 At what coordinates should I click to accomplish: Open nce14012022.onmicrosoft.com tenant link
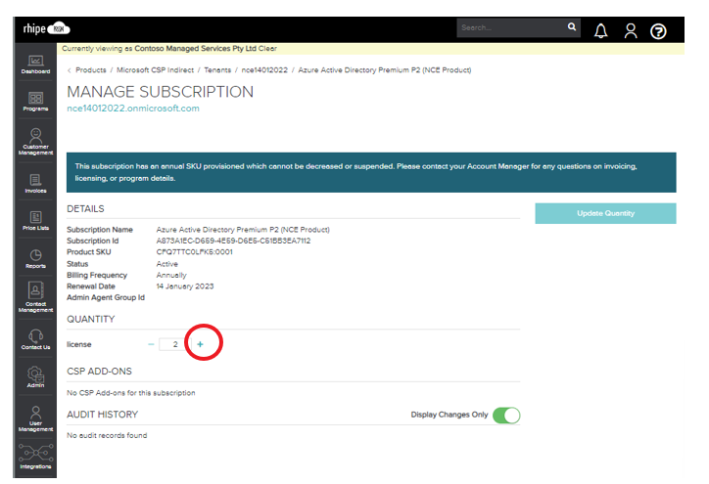[133, 109]
